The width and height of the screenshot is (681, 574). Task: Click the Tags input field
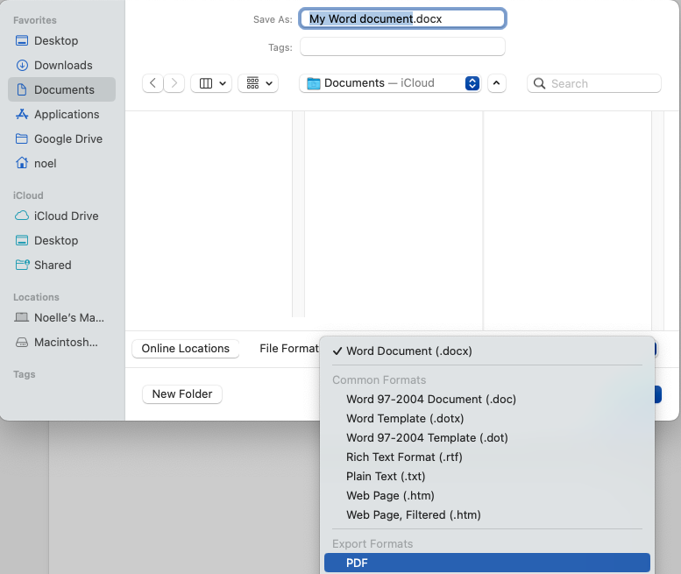pos(402,46)
